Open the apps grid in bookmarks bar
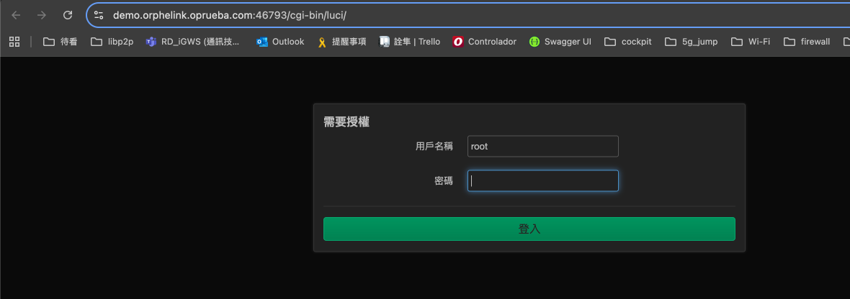The height and width of the screenshot is (299, 850). (x=14, y=42)
